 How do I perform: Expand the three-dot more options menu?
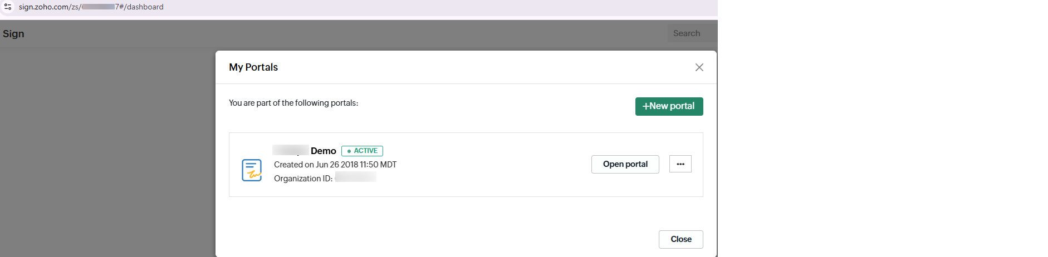pyautogui.click(x=680, y=164)
